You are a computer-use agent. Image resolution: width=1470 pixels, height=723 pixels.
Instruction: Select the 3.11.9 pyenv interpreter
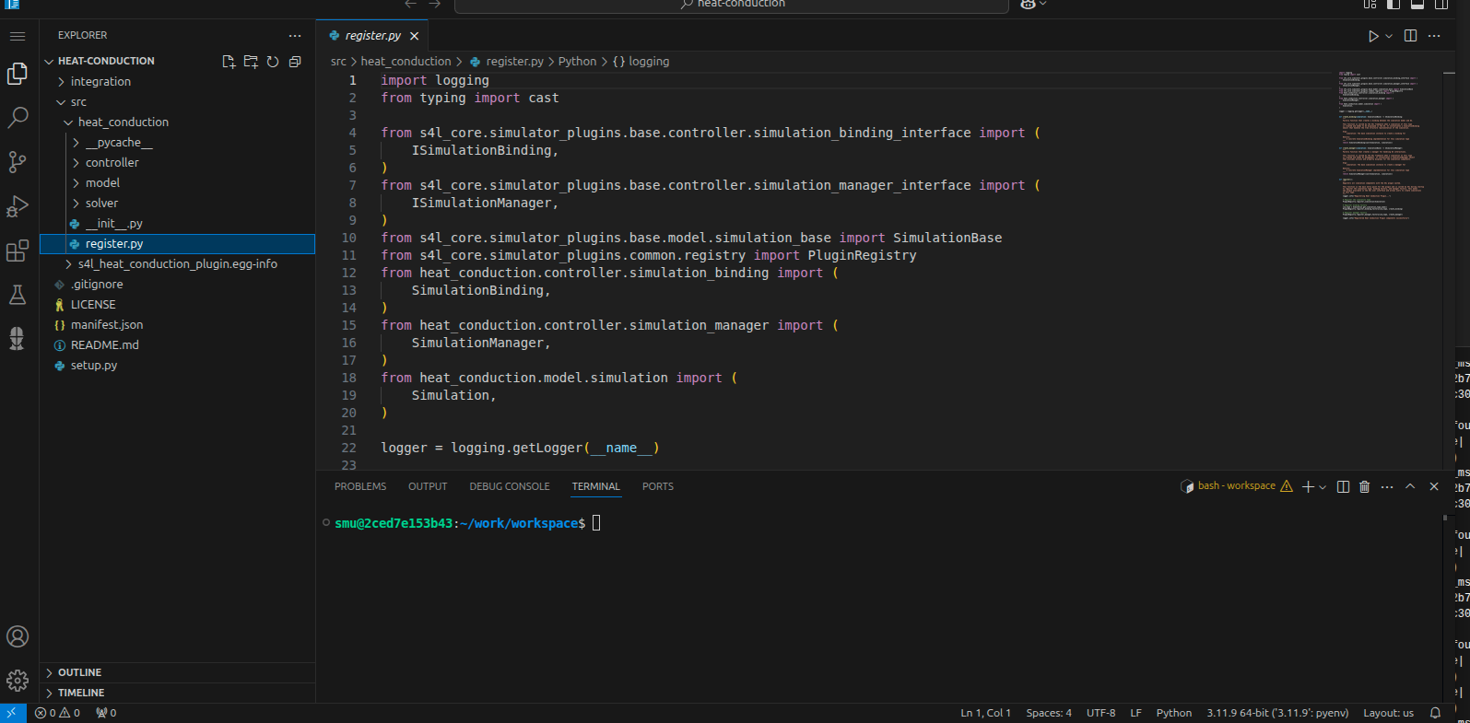1277,713
